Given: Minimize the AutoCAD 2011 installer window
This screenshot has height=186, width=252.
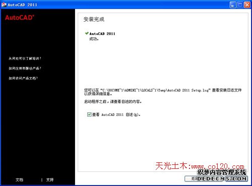Looking at the screenshot, I should pos(233,5).
